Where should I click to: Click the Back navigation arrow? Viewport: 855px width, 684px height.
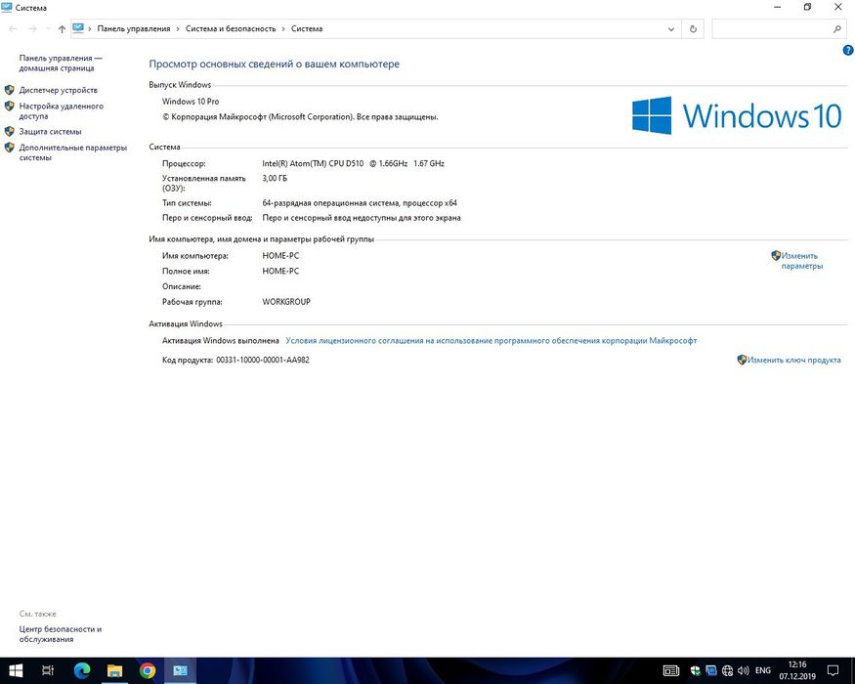click(13, 29)
